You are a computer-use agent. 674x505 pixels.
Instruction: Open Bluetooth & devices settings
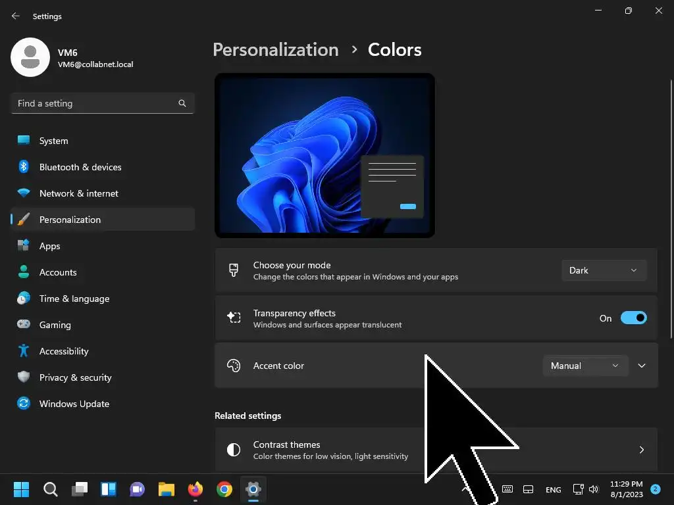(103, 166)
